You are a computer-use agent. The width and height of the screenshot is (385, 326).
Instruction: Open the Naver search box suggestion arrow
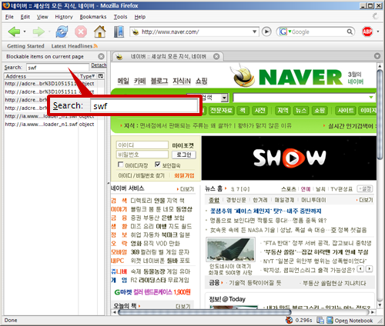(371, 98)
